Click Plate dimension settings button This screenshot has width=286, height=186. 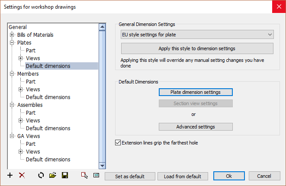[x=196, y=92]
